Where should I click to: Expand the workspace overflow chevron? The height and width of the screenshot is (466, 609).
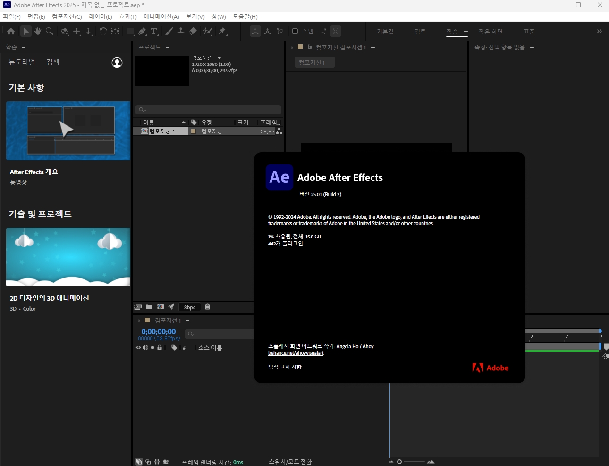(x=599, y=32)
